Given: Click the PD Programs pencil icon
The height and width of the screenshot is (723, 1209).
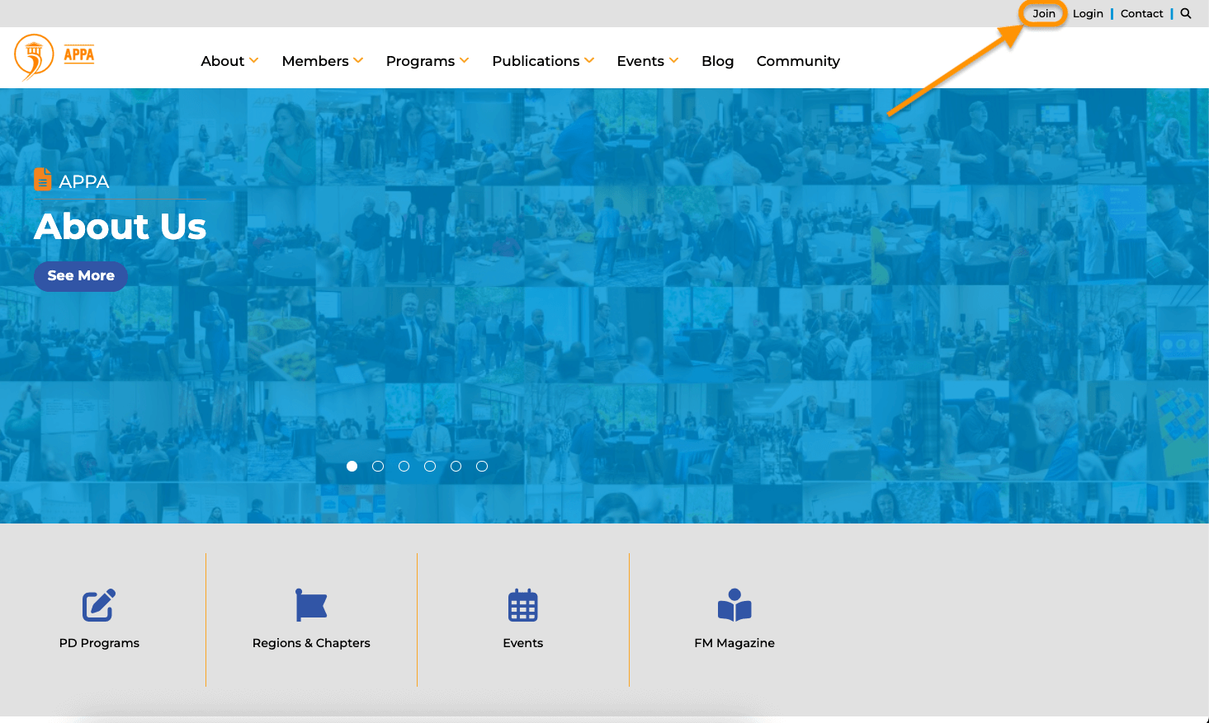Looking at the screenshot, I should click(99, 606).
